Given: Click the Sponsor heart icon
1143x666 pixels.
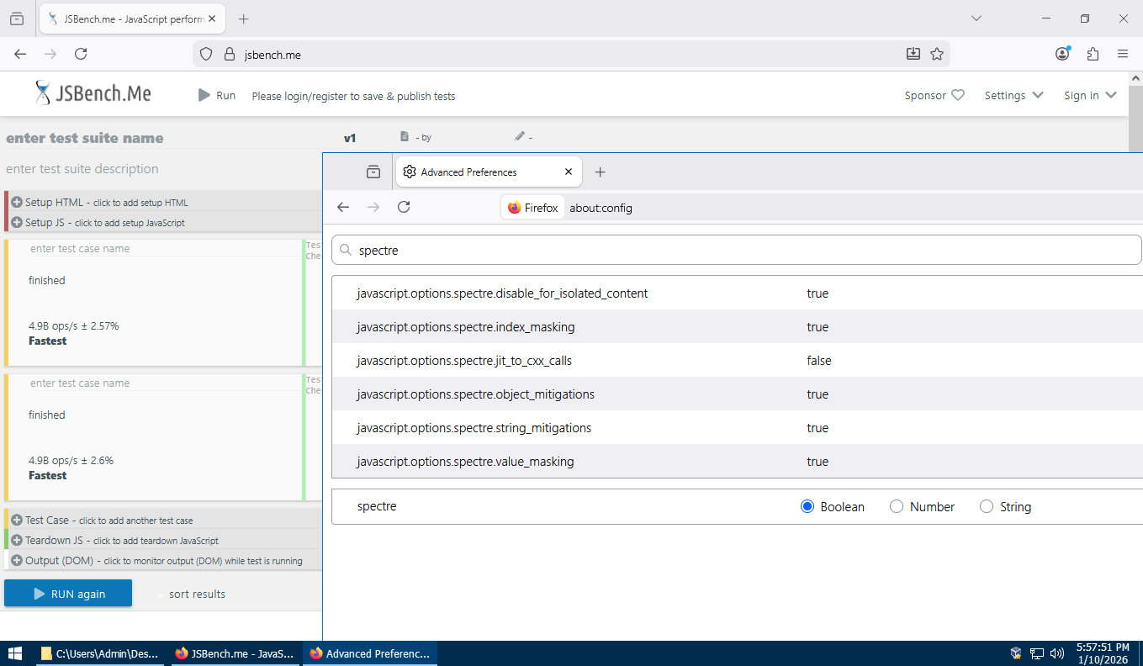Looking at the screenshot, I should [x=957, y=95].
